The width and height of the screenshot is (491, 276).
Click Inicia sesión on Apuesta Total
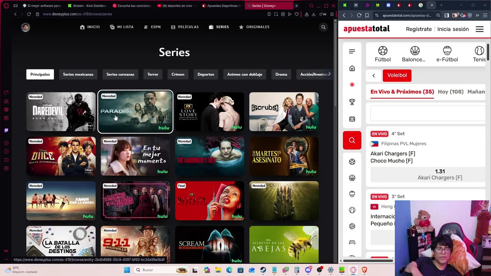[453, 29]
